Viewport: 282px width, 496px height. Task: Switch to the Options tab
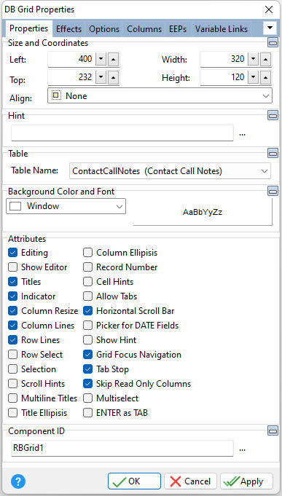pyautogui.click(x=104, y=29)
